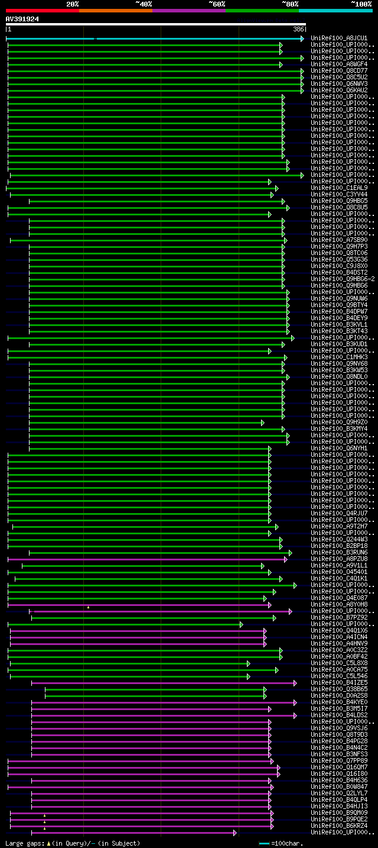Select hit label UniRef100_Q8TC06
This screenshot has width=378, height=848.
coord(340,253)
